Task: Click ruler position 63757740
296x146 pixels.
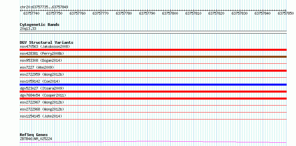Action: (x=31, y=13)
